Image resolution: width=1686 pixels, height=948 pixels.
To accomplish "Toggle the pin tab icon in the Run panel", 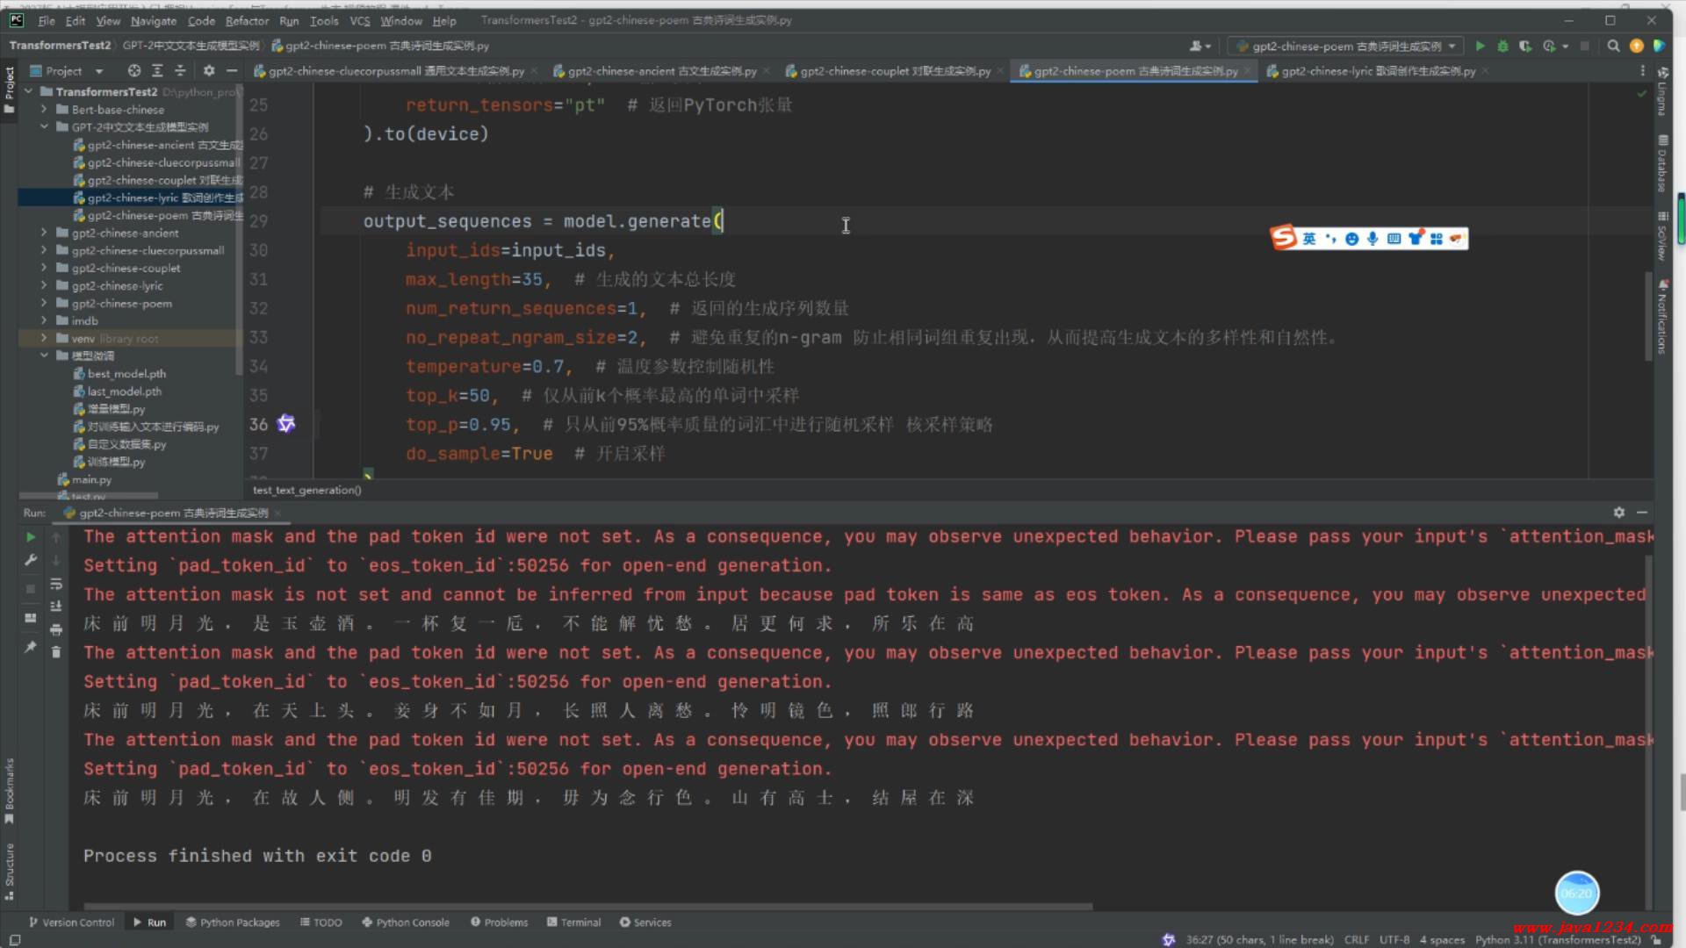I will (31, 647).
